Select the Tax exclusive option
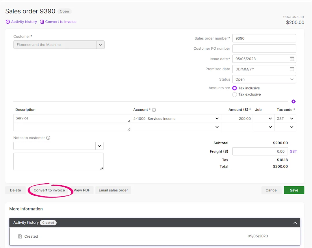 pyautogui.click(x=234, y=94)
